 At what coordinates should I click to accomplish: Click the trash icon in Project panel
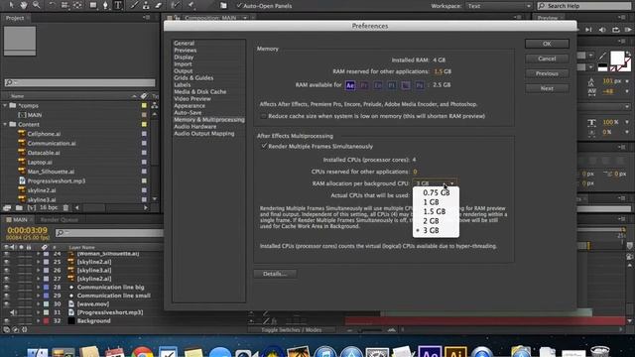coord(65,207)
